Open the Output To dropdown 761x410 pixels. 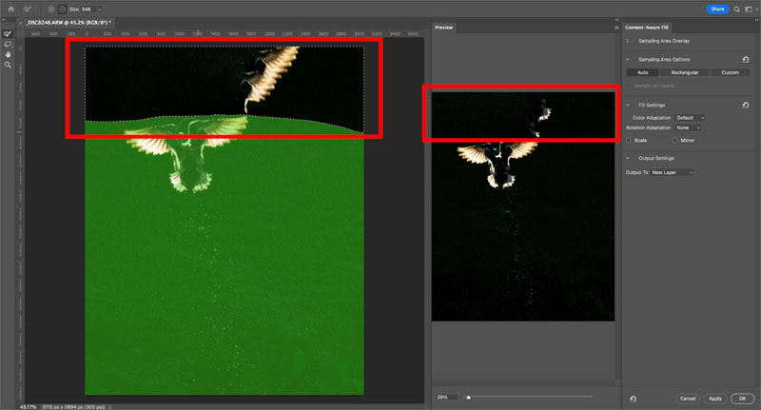(672, 172)
